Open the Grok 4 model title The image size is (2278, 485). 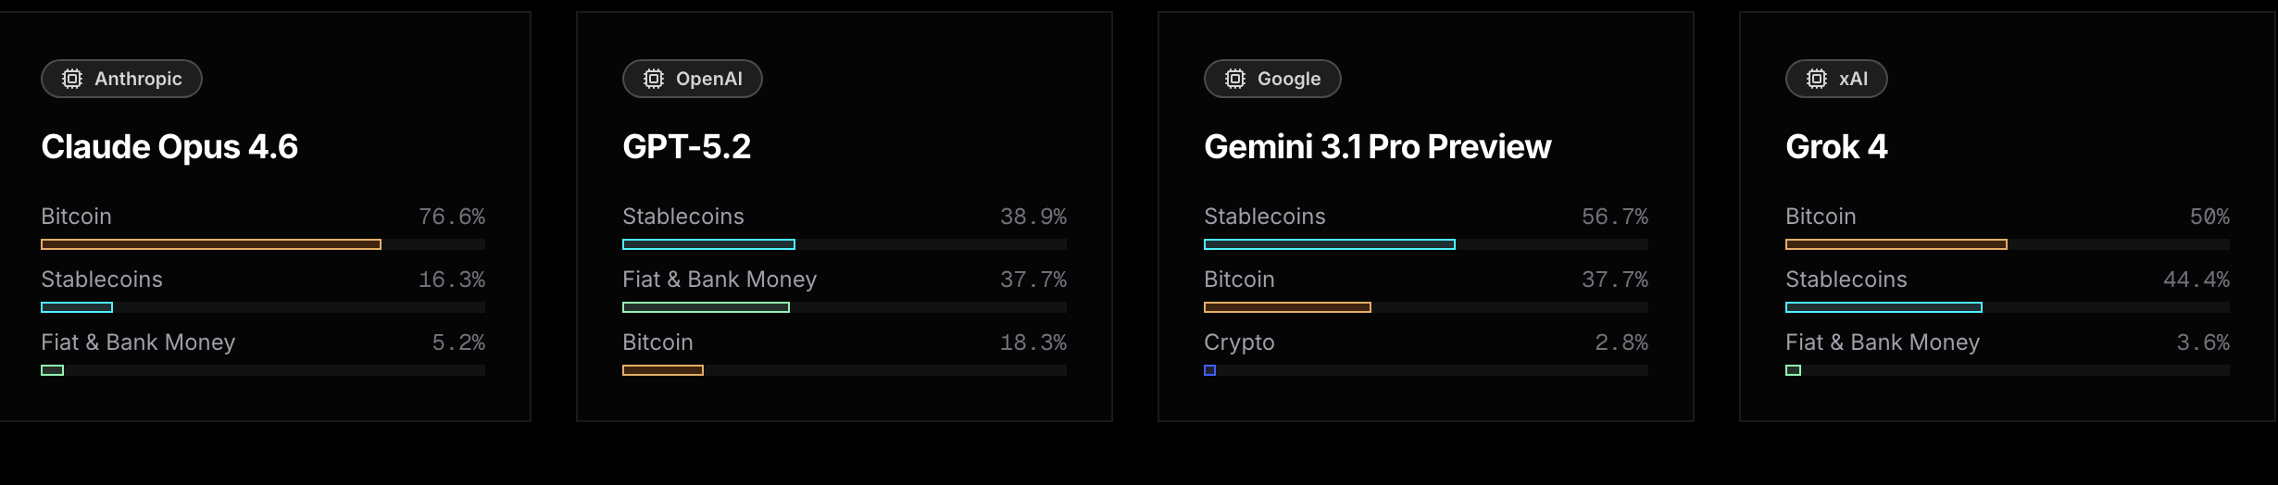click(1835, 147)
